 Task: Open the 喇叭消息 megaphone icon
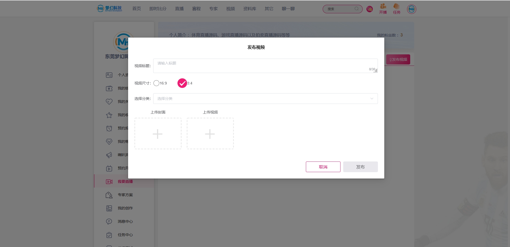tap(109, 155)
